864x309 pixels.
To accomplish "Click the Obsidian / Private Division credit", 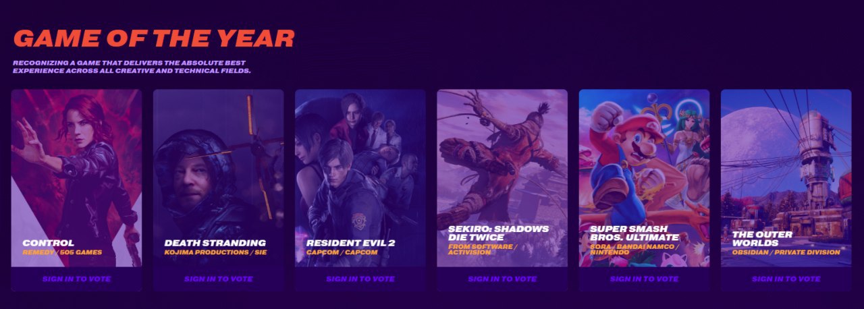I will (x=786, y=252).
